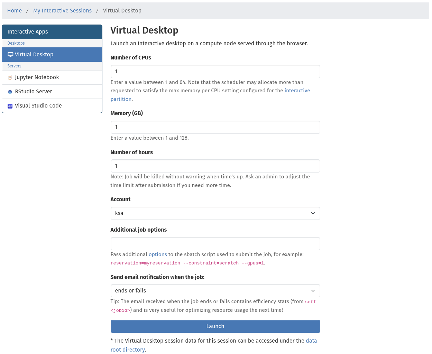Focus the Memory (GB) field
The image size is (432, 354).
click(x=215, y=127)
